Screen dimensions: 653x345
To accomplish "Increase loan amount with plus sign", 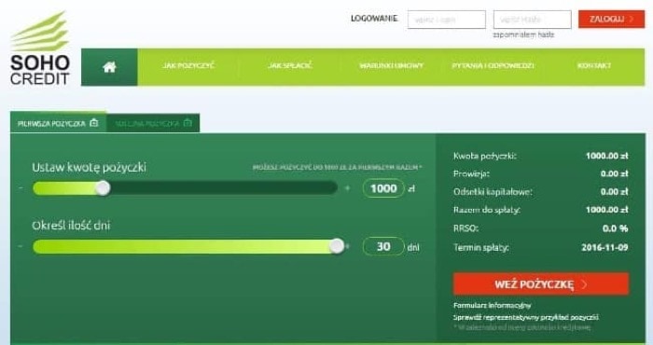I will click(x=348, y=188).
